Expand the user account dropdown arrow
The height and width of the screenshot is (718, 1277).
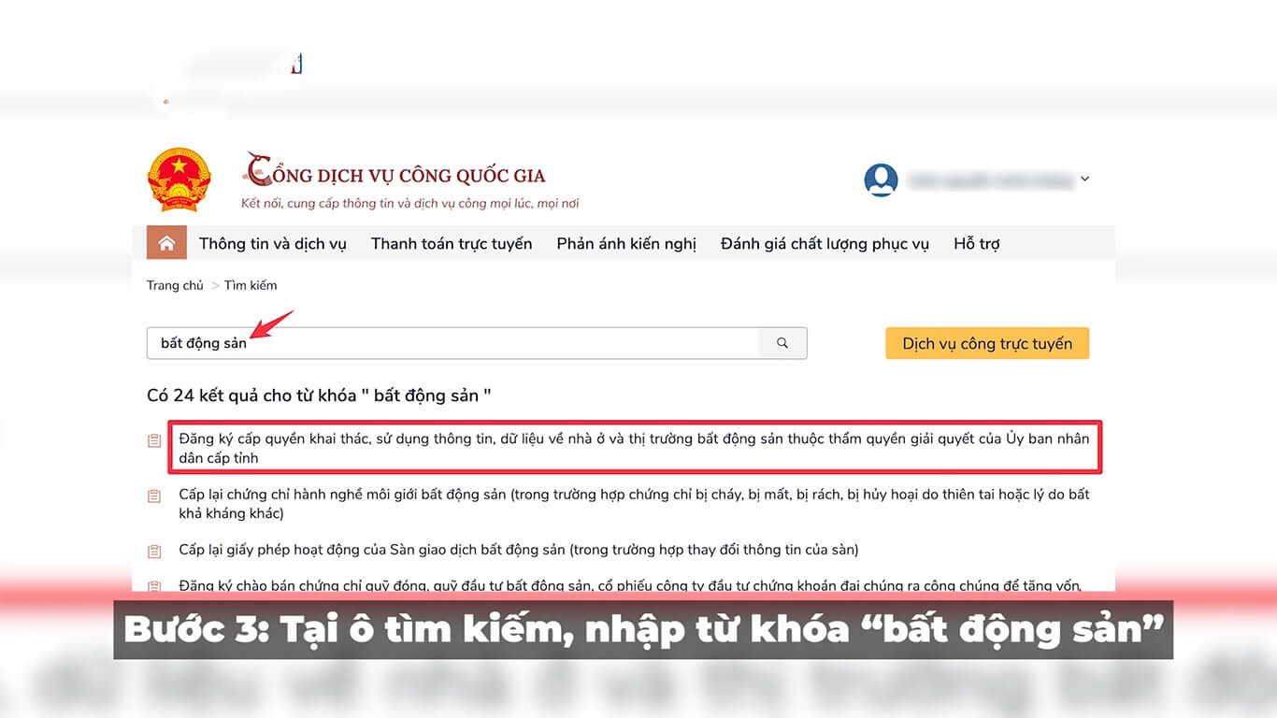point(1084,179)
